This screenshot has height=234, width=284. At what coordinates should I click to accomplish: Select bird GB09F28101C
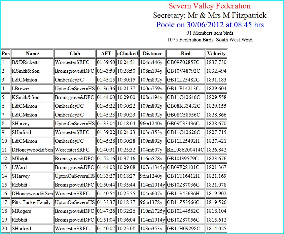click(183, 167)
